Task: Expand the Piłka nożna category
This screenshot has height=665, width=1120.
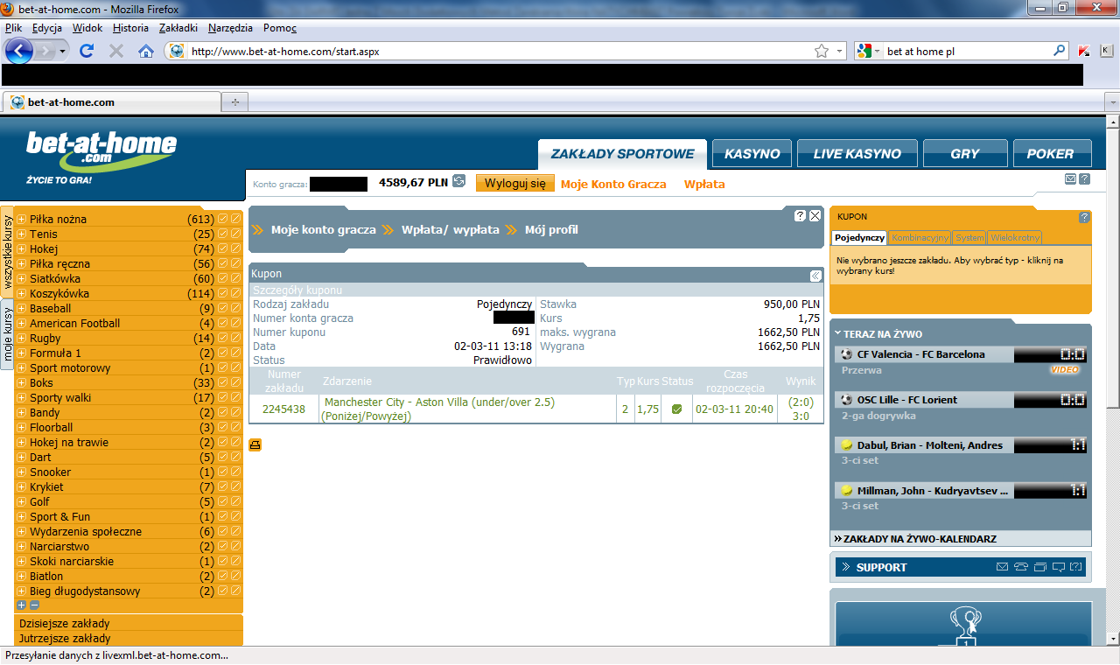Action: coord(22,219)
